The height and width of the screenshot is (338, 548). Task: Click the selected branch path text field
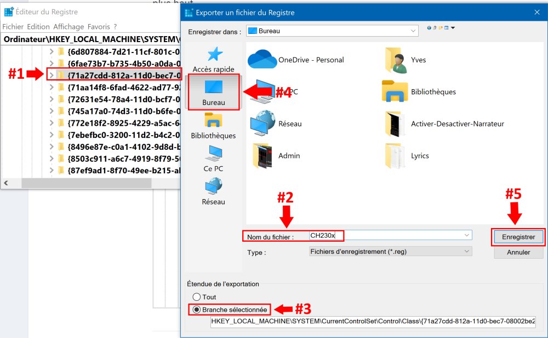coord(373,321)
